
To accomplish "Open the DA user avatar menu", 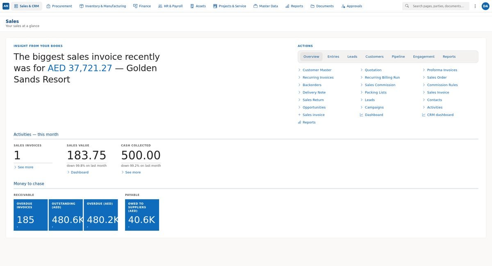I will 485,6.
